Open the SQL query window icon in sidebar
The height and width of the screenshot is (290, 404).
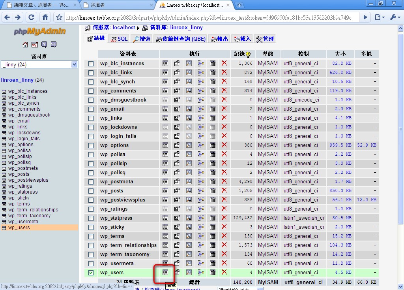35,45
